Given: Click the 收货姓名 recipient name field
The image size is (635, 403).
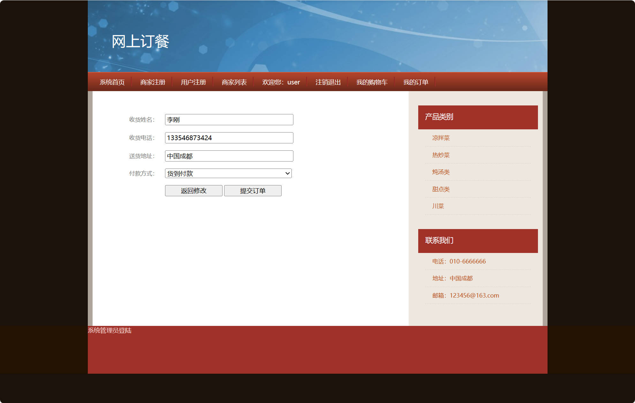Looking at the screenshot, I should coord(229,119).
